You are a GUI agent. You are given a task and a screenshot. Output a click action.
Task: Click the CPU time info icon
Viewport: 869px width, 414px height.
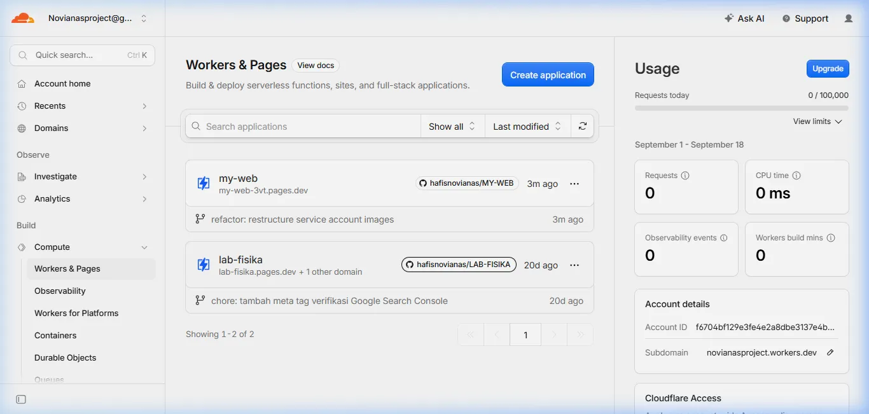(796, 176)
